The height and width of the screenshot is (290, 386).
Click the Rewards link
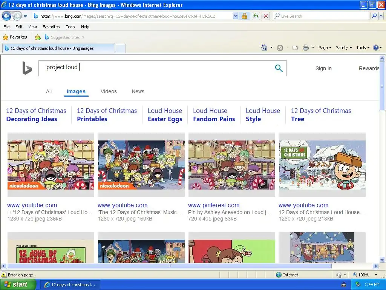tap(369, 69)
